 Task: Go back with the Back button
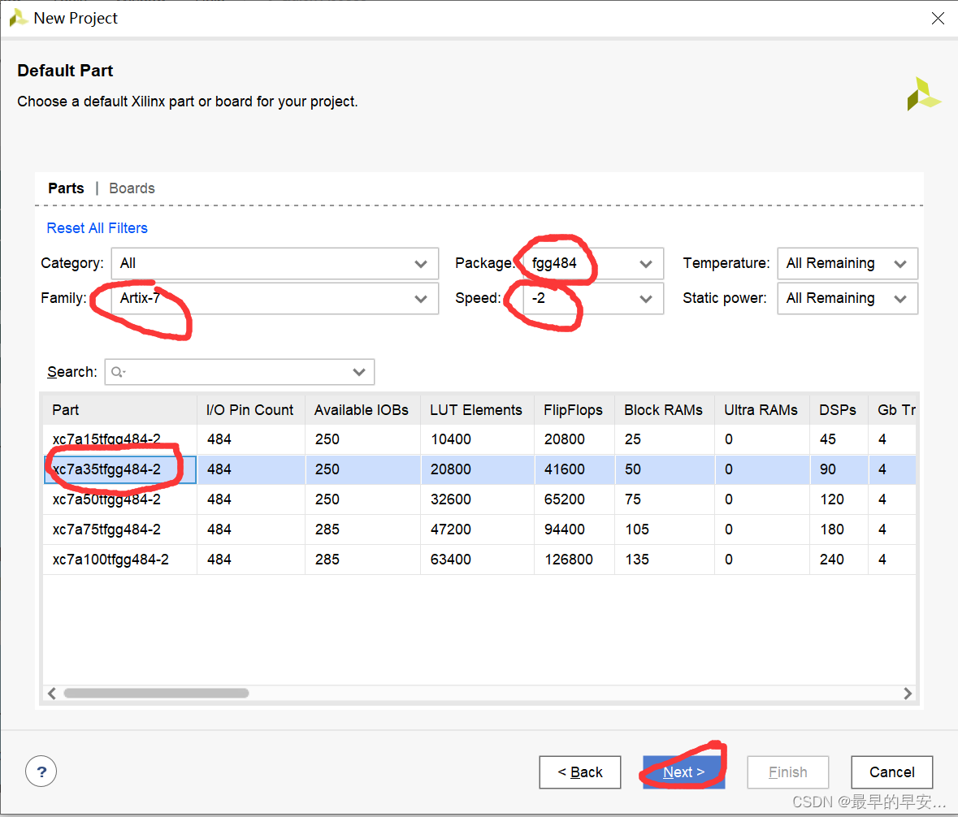click(x=580, y=772)
